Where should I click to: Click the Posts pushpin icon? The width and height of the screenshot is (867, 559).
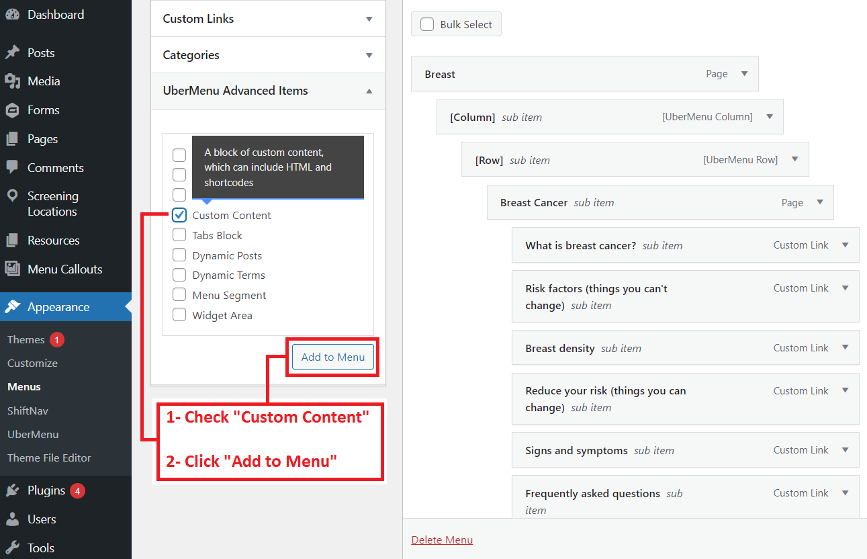pos(12,53)
